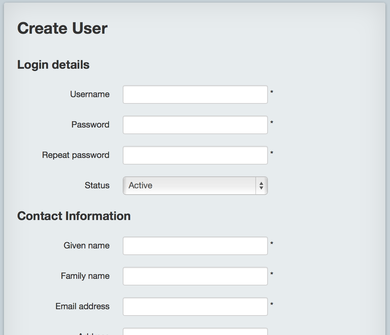The height and width of the screenshot is (335, 390).
Task: Click the Password label
Action: [x=90, y=125]
